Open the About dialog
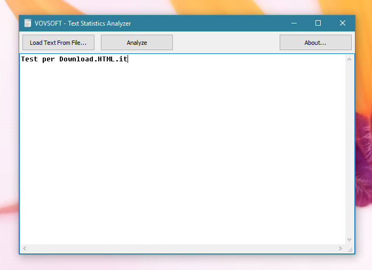The image size is (372, 270). pyautogui.click(x=315, y=43)
